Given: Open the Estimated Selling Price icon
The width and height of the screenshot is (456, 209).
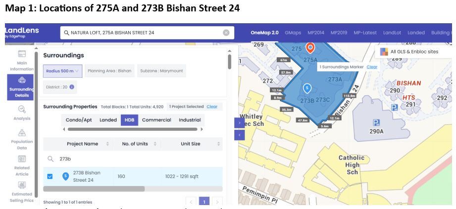Looking at the screenshot, I should coord(22,185).
